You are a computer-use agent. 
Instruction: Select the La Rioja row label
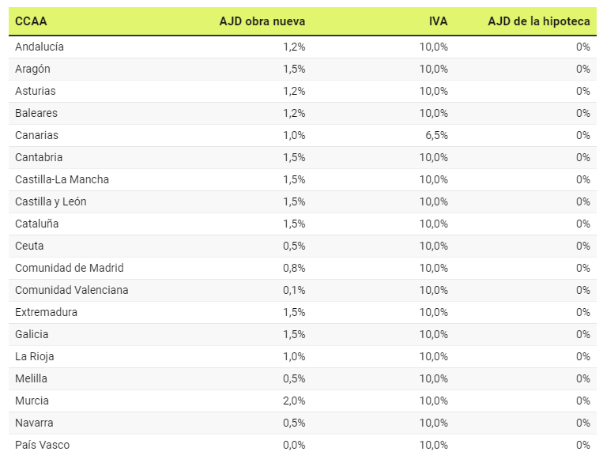click(x=34, y=357)
